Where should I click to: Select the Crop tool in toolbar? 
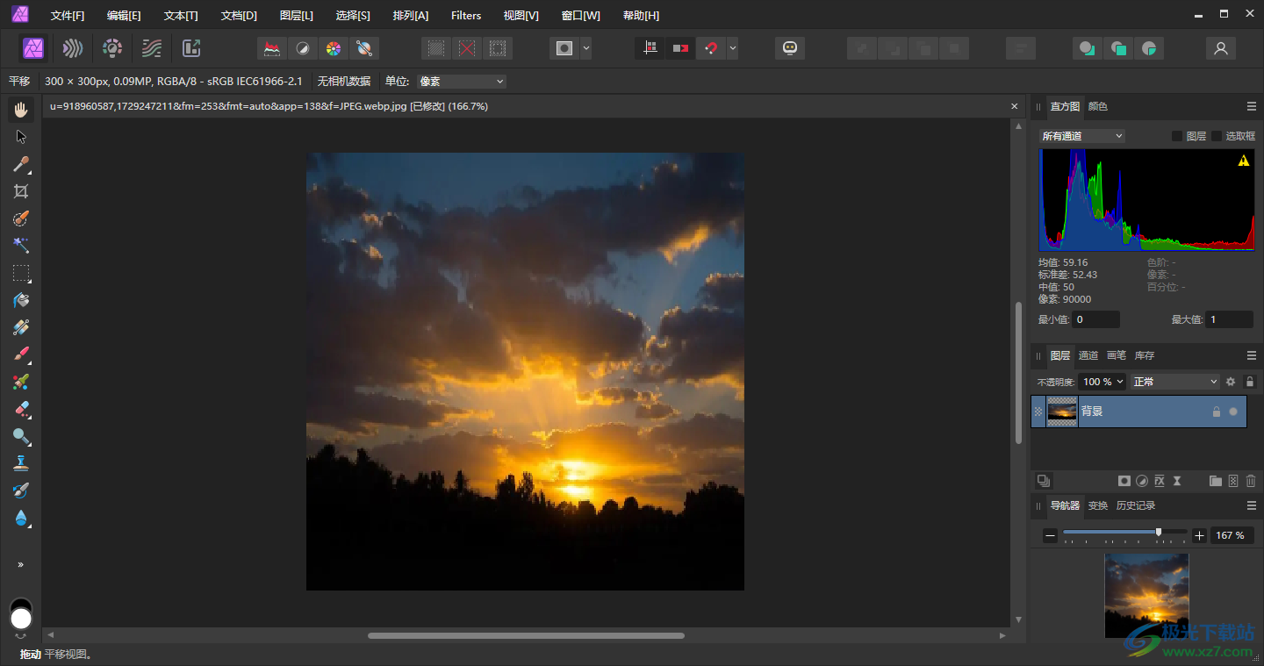(21, 191)
